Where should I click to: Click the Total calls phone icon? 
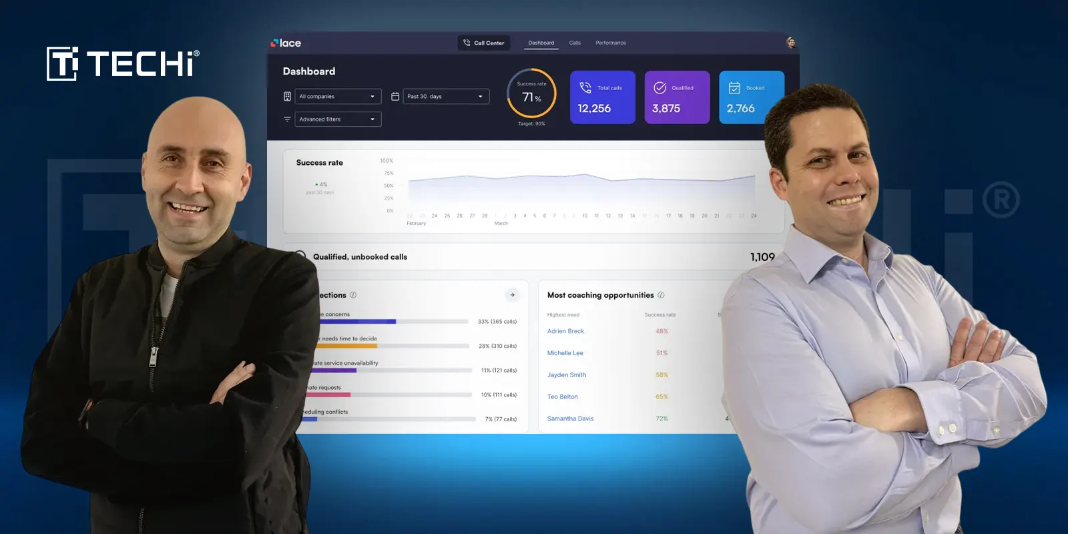[x=585, y=87]
